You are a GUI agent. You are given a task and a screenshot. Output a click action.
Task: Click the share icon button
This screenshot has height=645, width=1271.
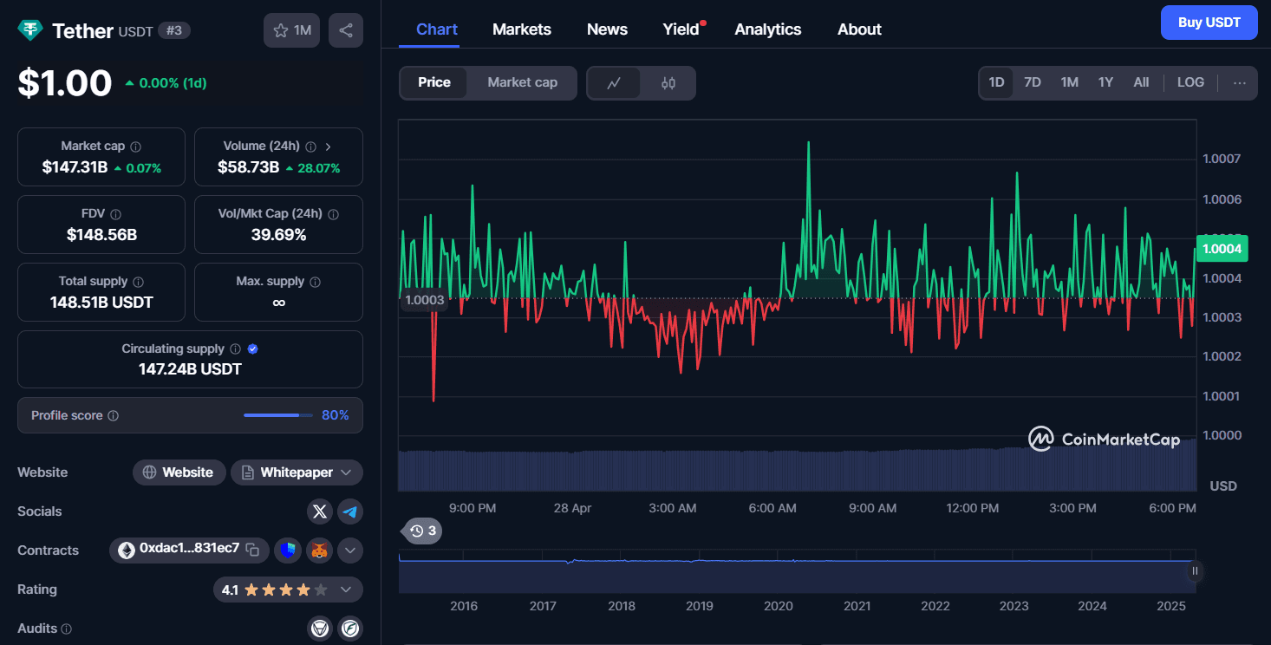pos(346,30)
